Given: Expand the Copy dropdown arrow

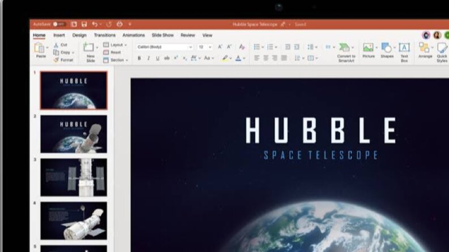Looking at the screenshot, I should point(73,53).
